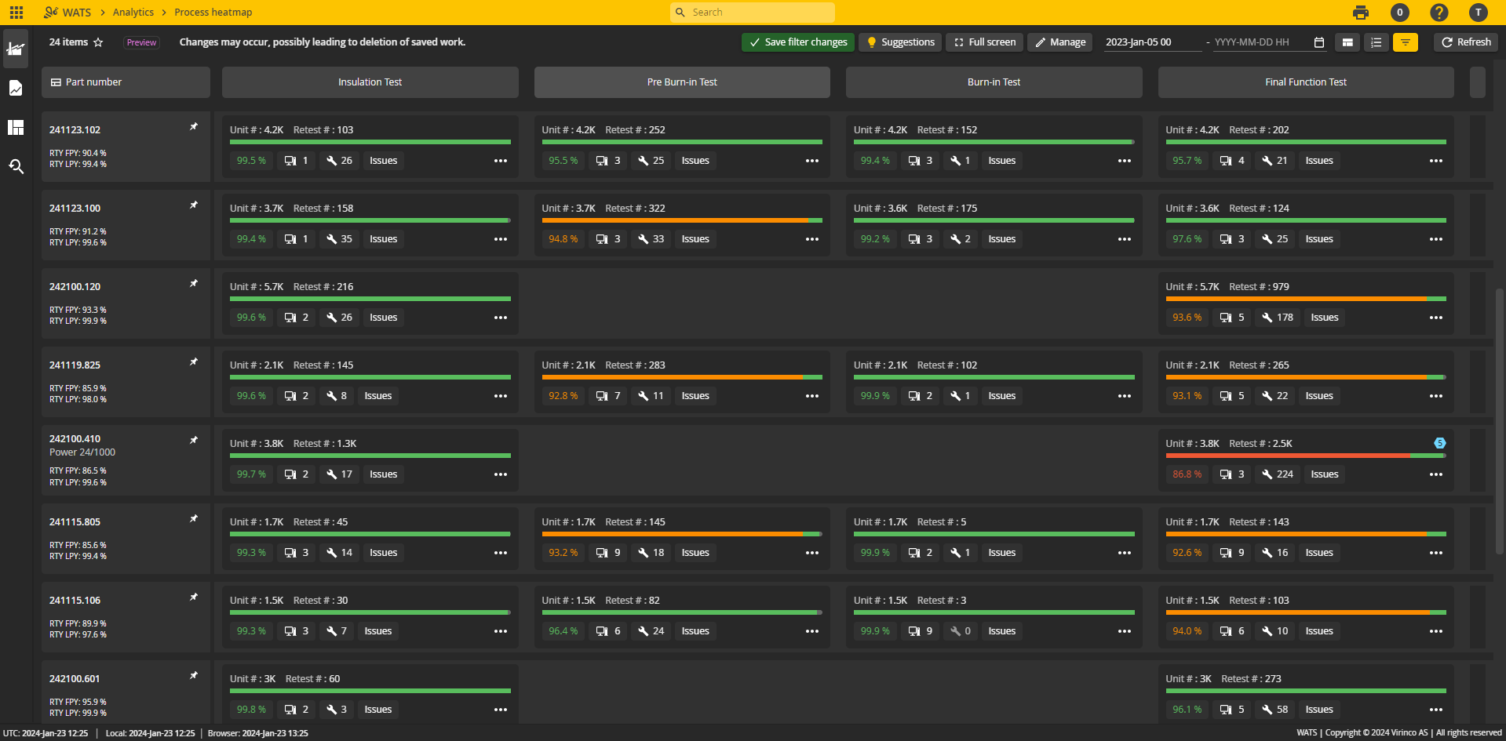
Task: Open the Dashboard layout icon in sidebar
Action: [16, 127]
